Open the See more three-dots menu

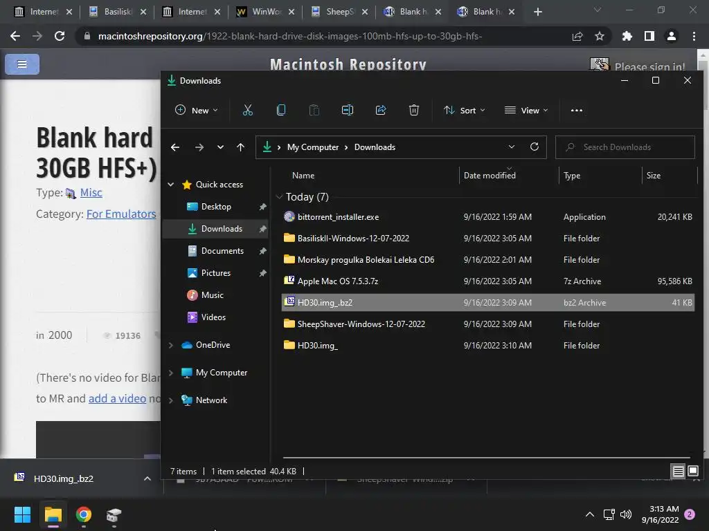pyautogui.click(x=577, y=110)
